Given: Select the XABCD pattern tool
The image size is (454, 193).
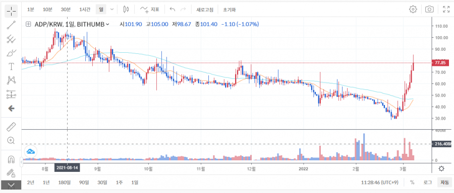Looking at the screenshot, I should coord(11,80).
